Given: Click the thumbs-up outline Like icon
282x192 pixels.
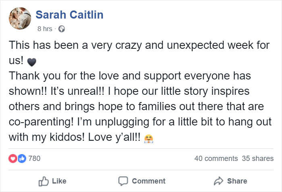Looking at the screenshot, I should (x=43, y=181).
